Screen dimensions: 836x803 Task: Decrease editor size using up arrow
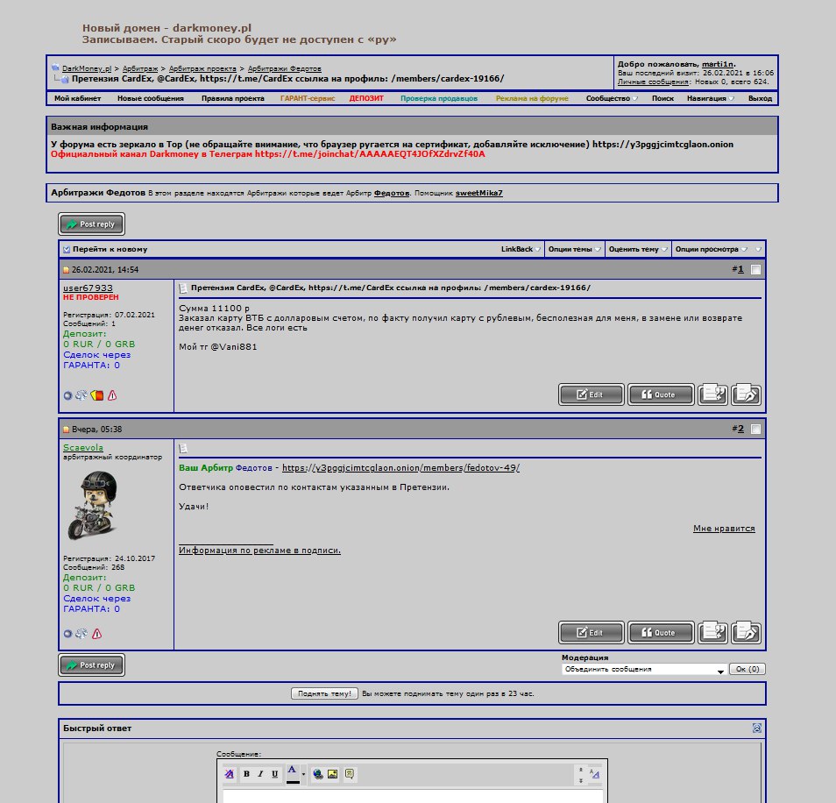tap(581, 770)
